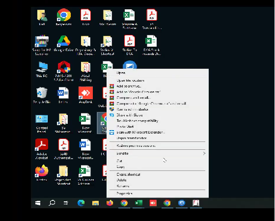Viewport: 275px width, 221px height.
Task: Select the Recycle Bin icon
Action: coord(42,95)
